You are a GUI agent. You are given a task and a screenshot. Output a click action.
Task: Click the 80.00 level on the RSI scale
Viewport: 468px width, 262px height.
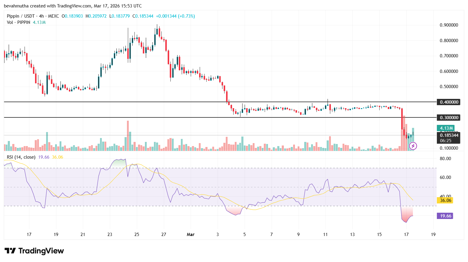446,158
